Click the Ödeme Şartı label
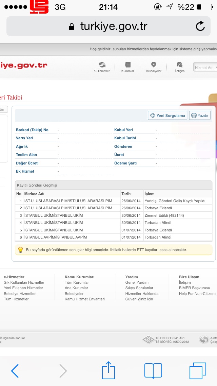 point(125,163)
